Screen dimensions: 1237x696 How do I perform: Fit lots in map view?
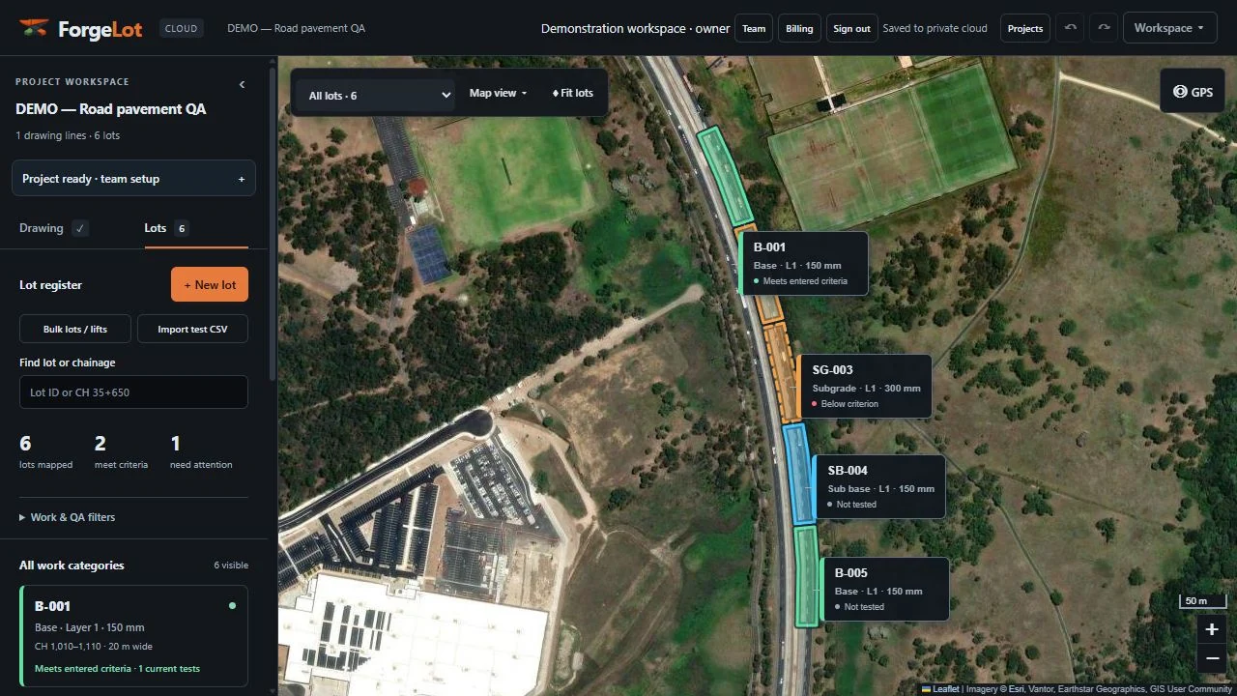tap(573, 93)
